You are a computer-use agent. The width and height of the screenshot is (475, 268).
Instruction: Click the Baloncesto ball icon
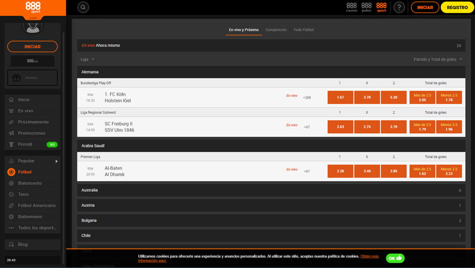coord(11,183)
